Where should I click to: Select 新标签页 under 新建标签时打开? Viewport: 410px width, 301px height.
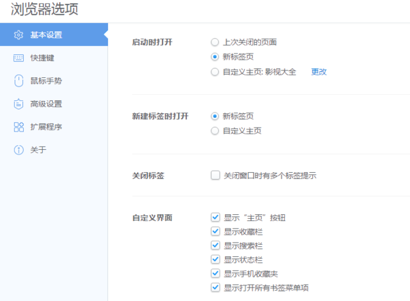[x=215, y=116]
